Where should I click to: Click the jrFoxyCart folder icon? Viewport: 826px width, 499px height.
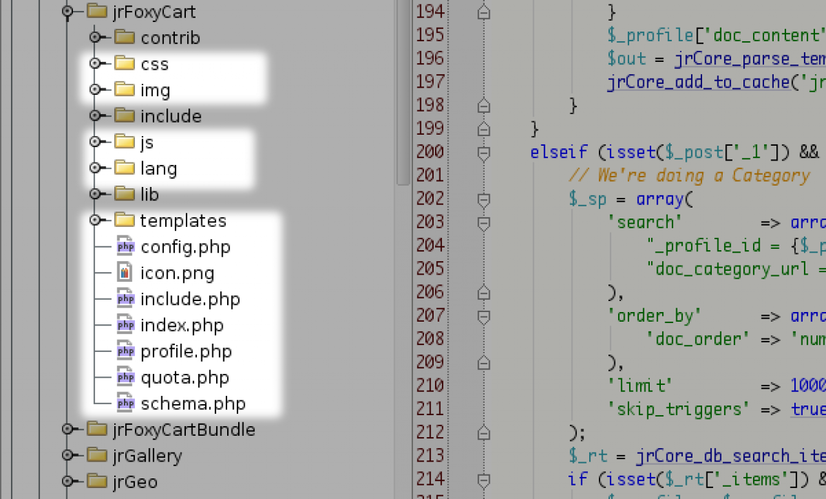pyautogui.click(x=96, y=11)
